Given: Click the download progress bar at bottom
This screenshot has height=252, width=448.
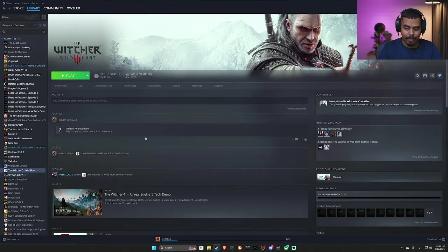Looking at the screenshot, I should [226, 240].
